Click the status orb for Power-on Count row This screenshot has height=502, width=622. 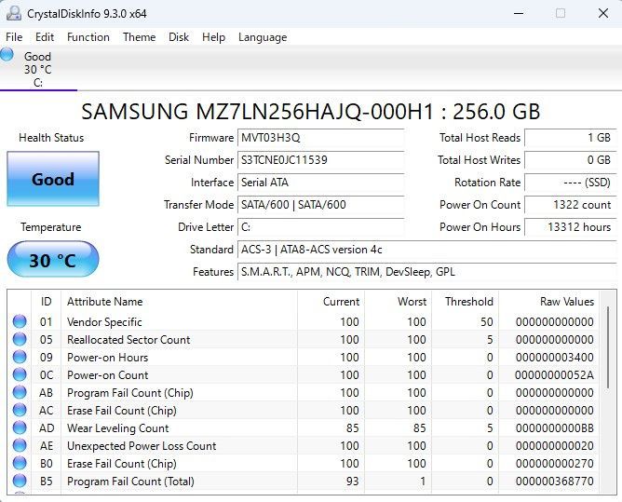pyautogui.click(x=20, y=374)
